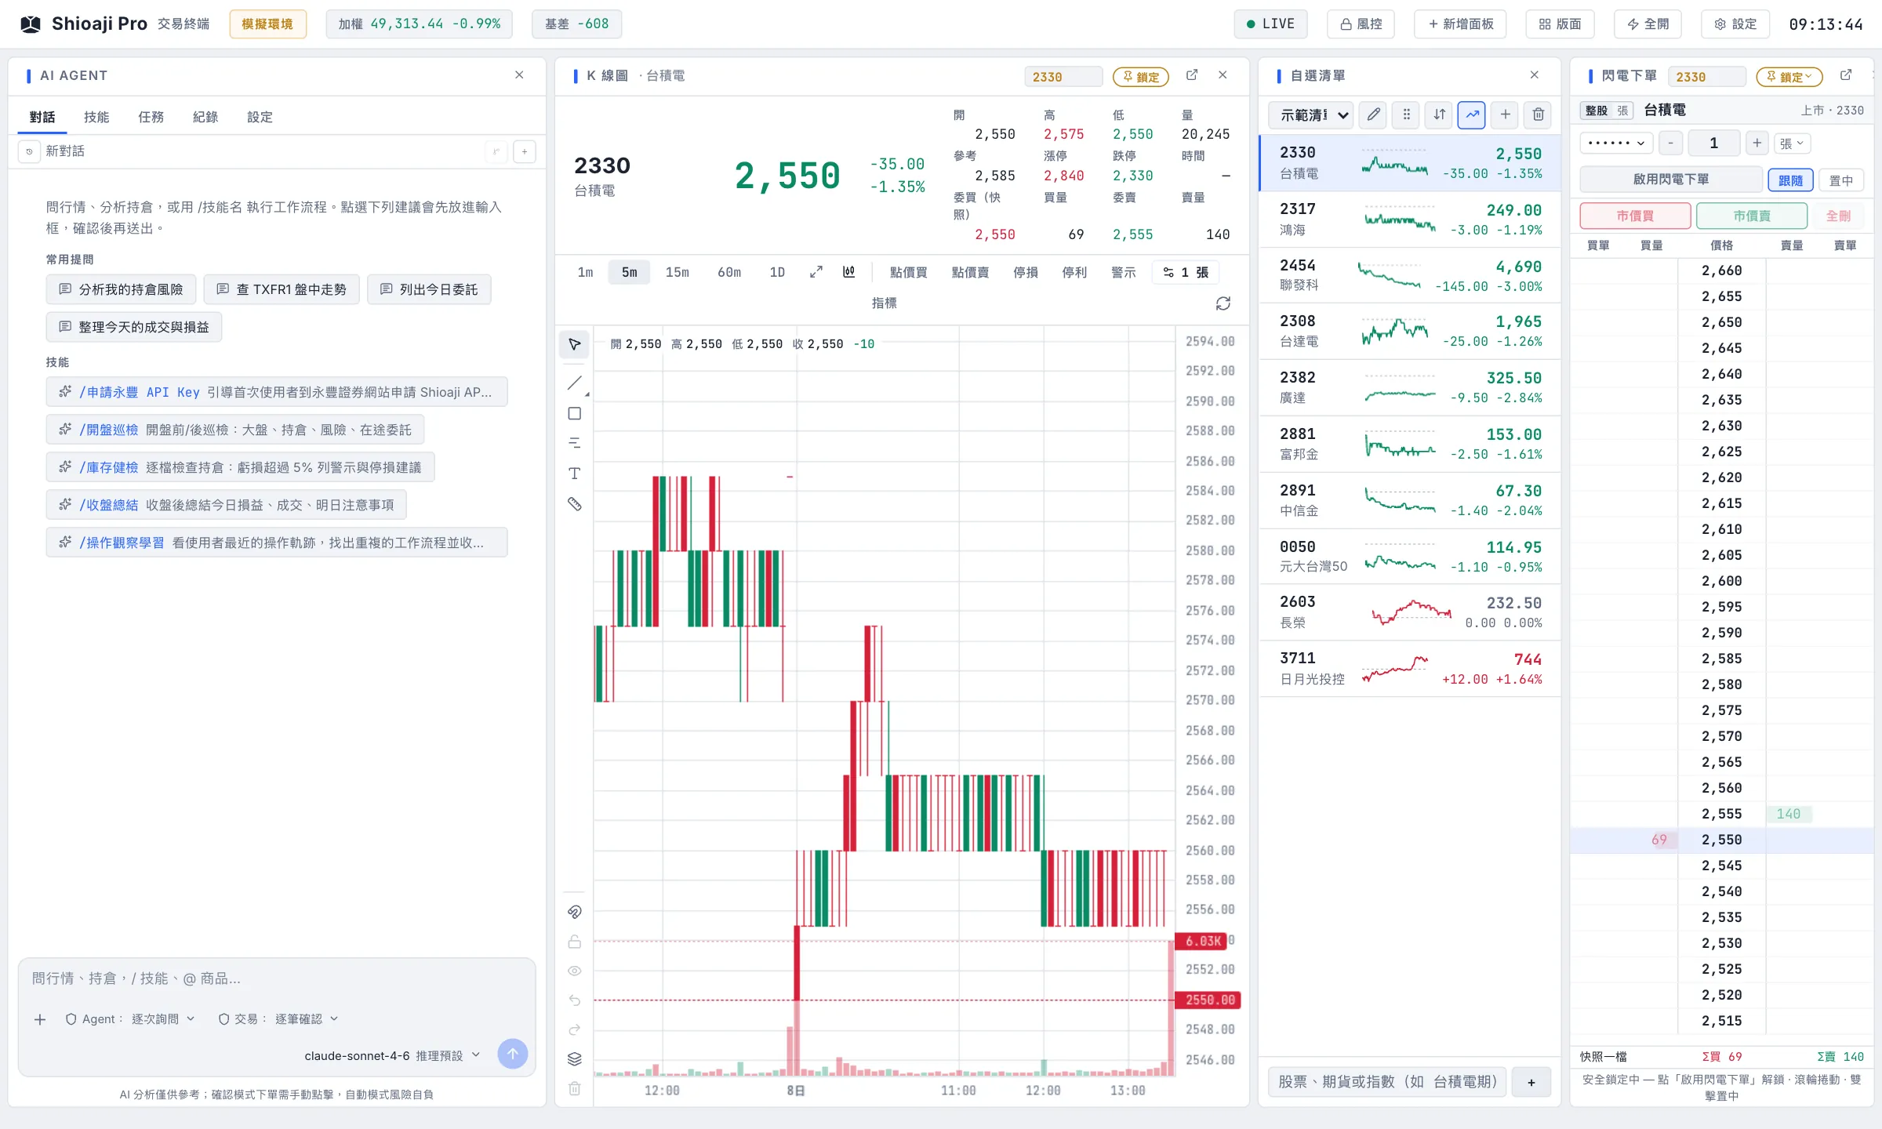Open the 風控 risk control button
Viewport: 1882px width, 1129px height.
(x=1361, y=24)
